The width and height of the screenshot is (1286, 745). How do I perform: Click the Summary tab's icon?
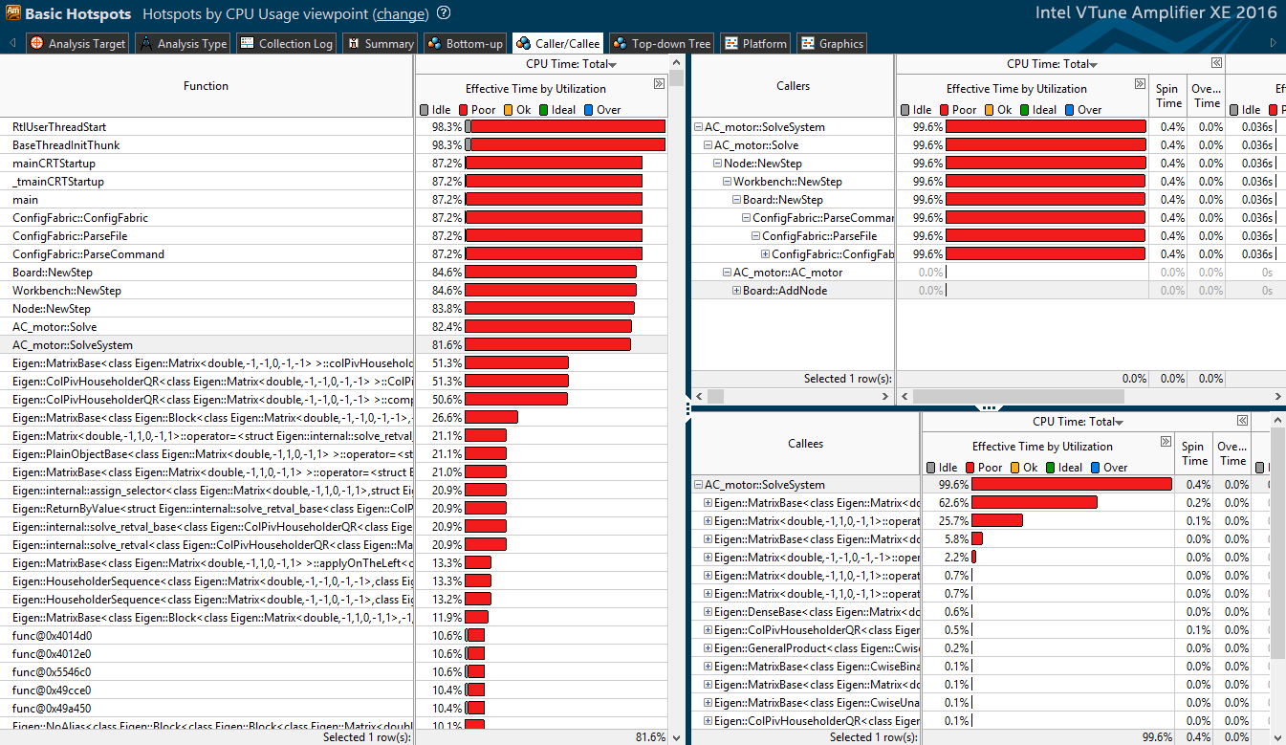click(x=354, y=43)
